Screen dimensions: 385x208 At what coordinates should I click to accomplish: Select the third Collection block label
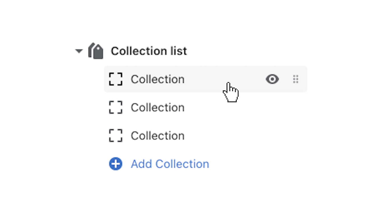coord(158,136)
